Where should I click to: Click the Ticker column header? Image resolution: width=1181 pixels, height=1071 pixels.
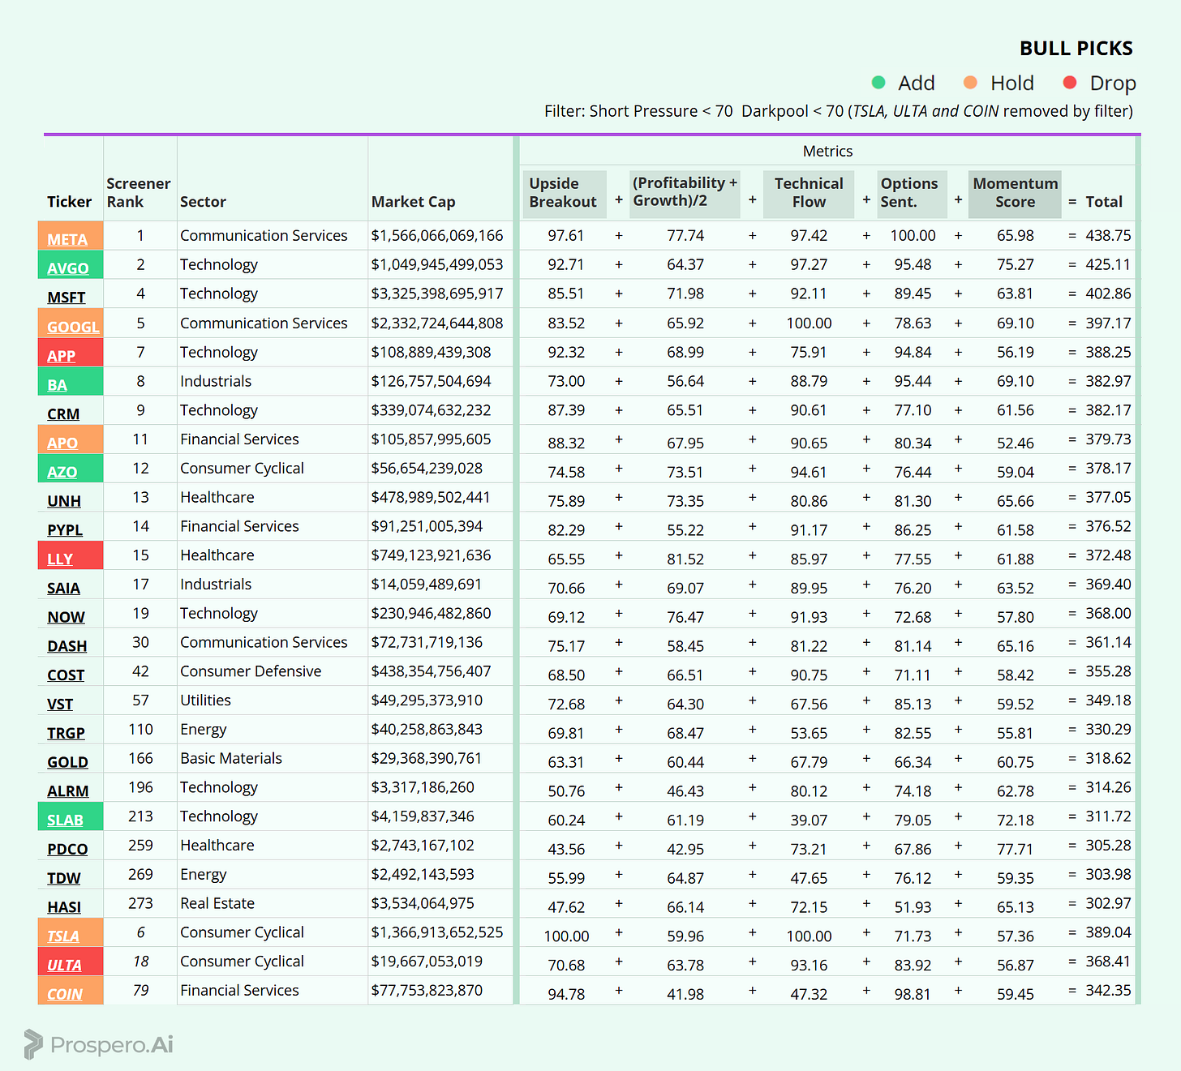click(x=69, y=202)
